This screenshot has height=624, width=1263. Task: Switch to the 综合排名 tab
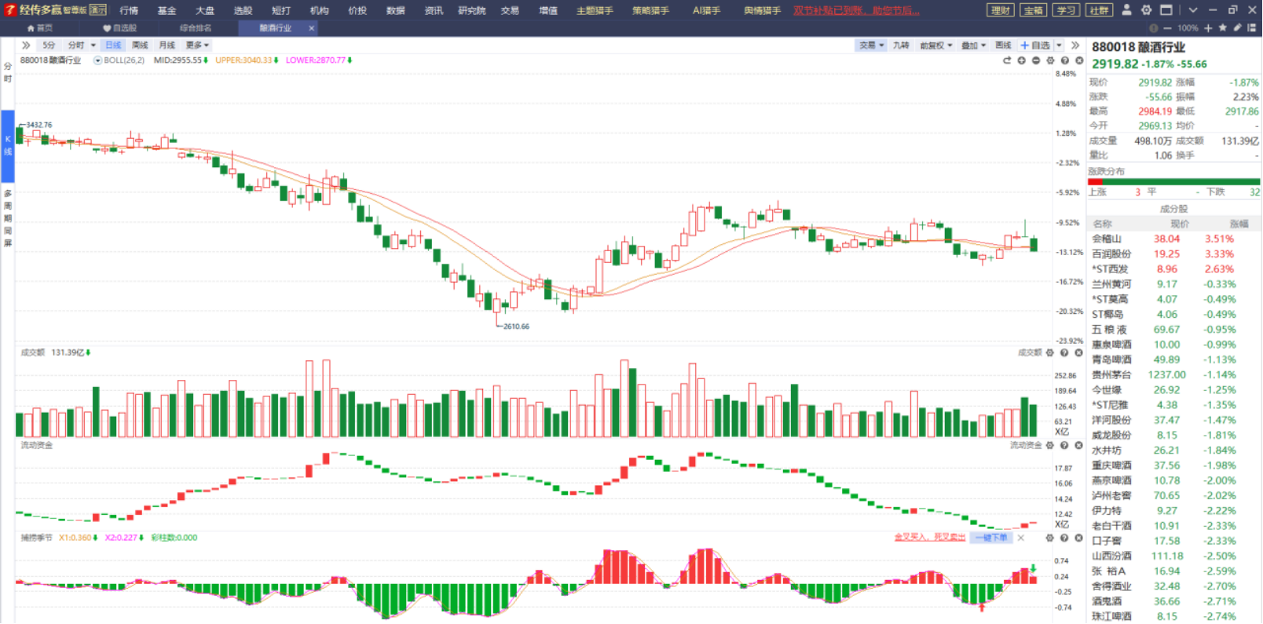tap(196, 27)
